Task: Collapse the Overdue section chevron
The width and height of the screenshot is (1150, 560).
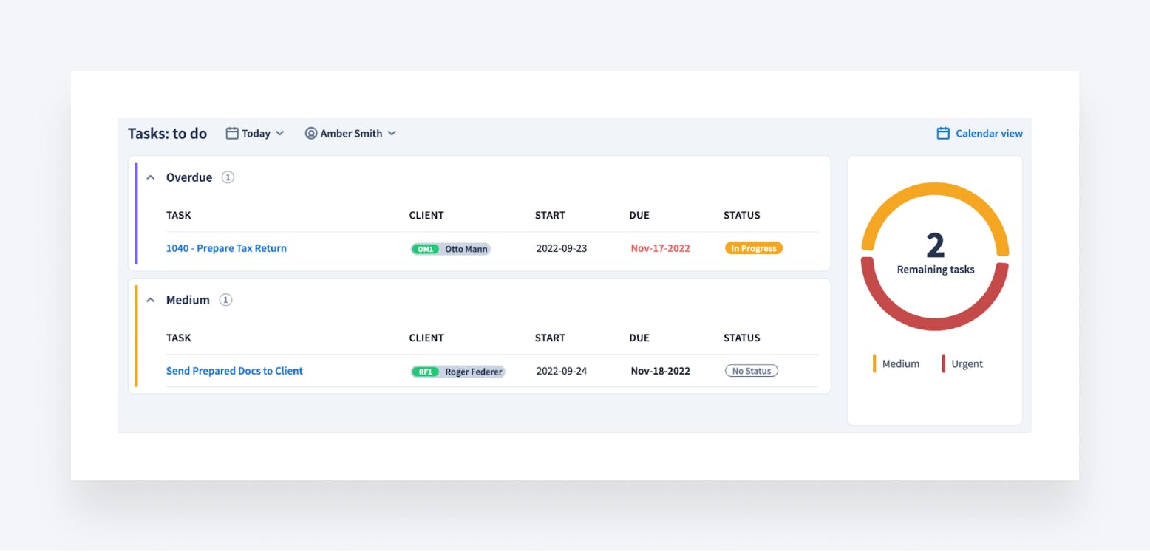Action: (151, 177)
